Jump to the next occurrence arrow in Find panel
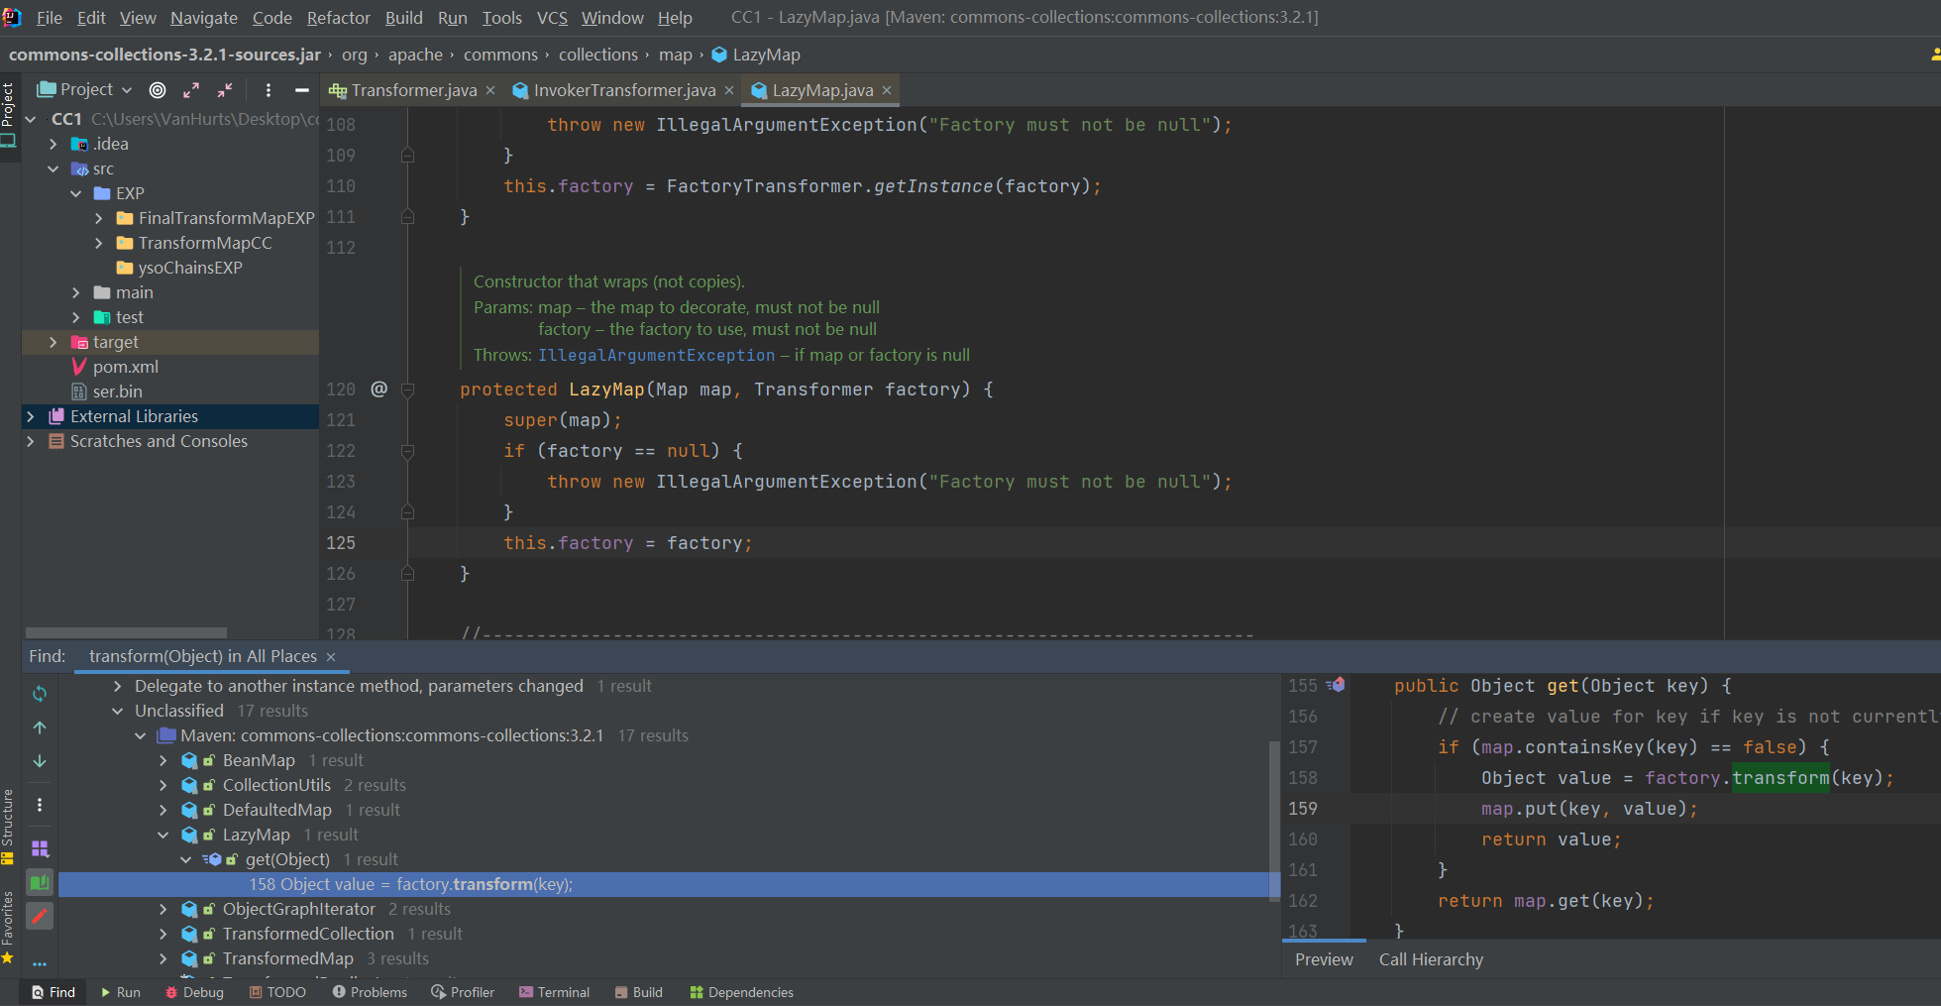Image resolution: width=1941 pixels, height=1006 pixels. coord(40,761)
